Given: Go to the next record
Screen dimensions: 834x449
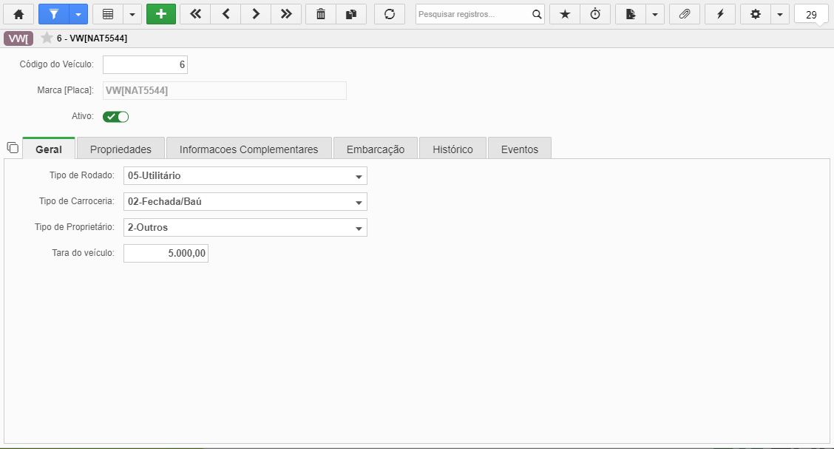Looking at the screenshot, I should (x=256, y=14).
